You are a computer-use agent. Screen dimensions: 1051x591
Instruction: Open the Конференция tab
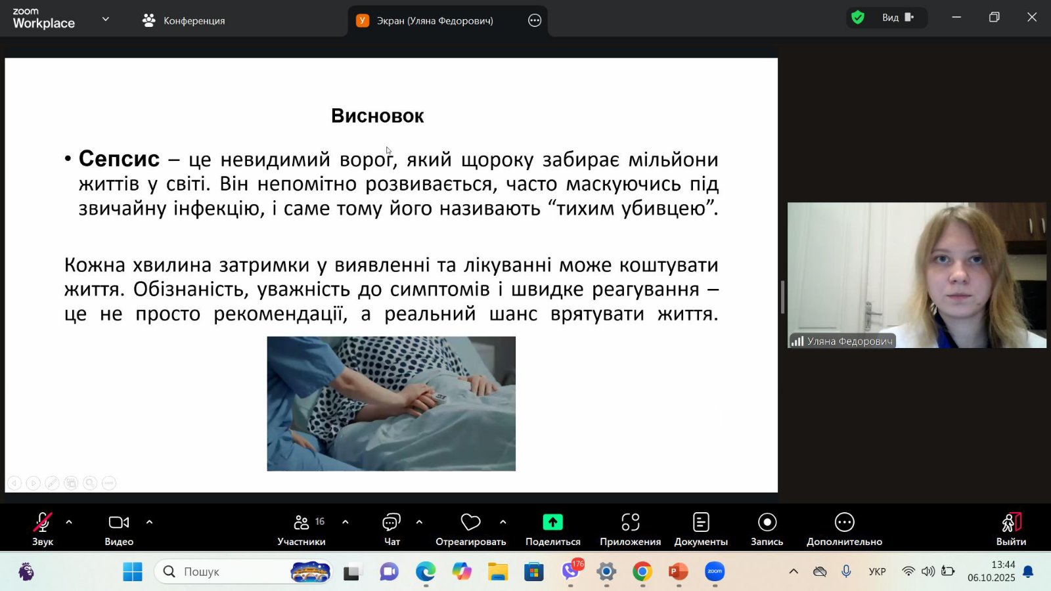[184, 20]
